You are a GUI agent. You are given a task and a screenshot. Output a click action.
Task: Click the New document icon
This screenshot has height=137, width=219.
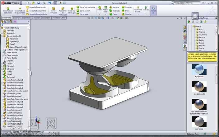(28, 3)
